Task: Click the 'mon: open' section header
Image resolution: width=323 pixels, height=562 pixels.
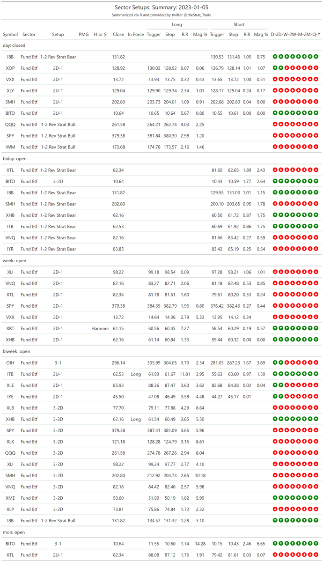Action: [14, 532]
